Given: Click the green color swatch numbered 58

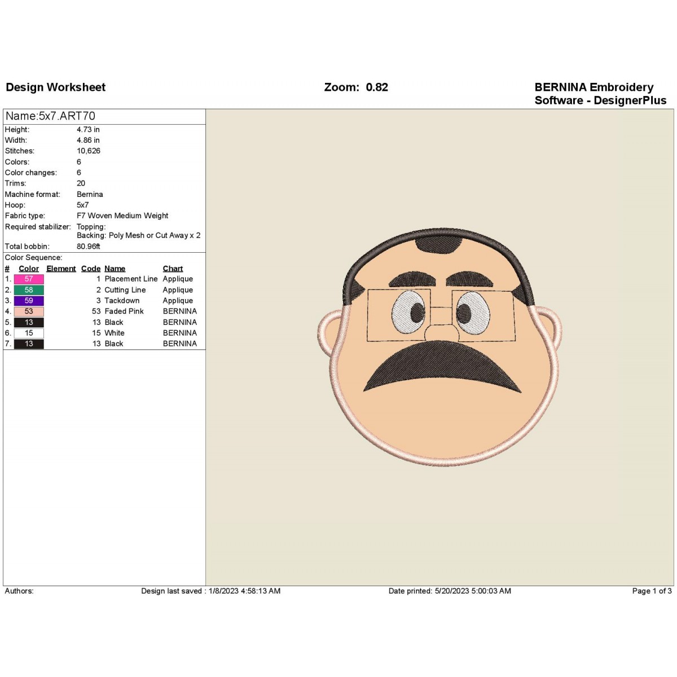Looking at the screenshot, I should [x=29, y=290].
